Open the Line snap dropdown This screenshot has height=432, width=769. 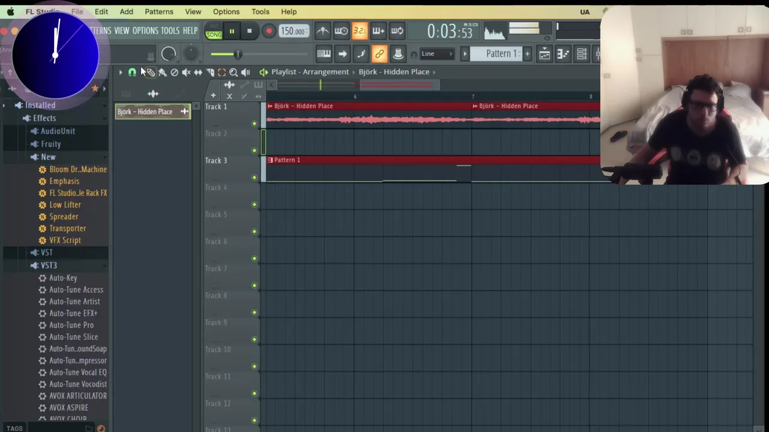pos(437,54)
